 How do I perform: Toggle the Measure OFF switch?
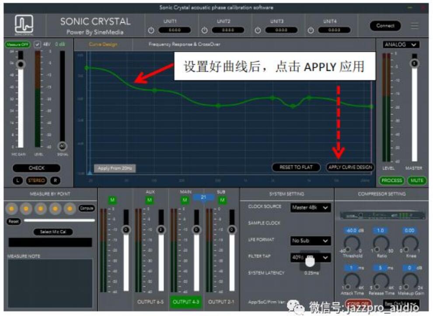[17, 45]
